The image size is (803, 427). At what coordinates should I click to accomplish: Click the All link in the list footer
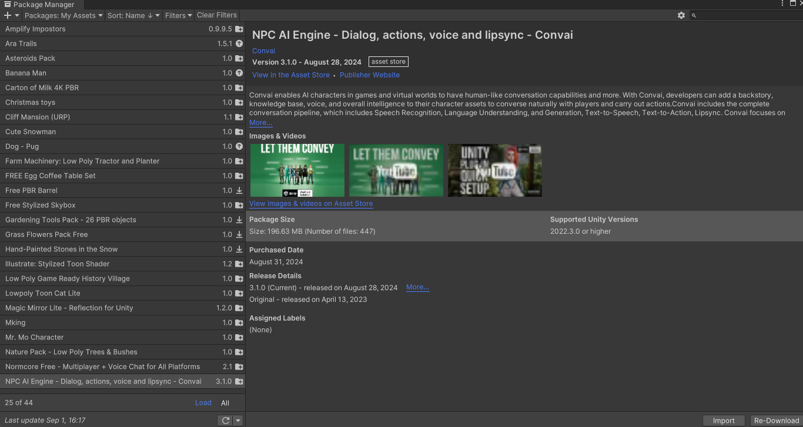(x=225, y=403)
